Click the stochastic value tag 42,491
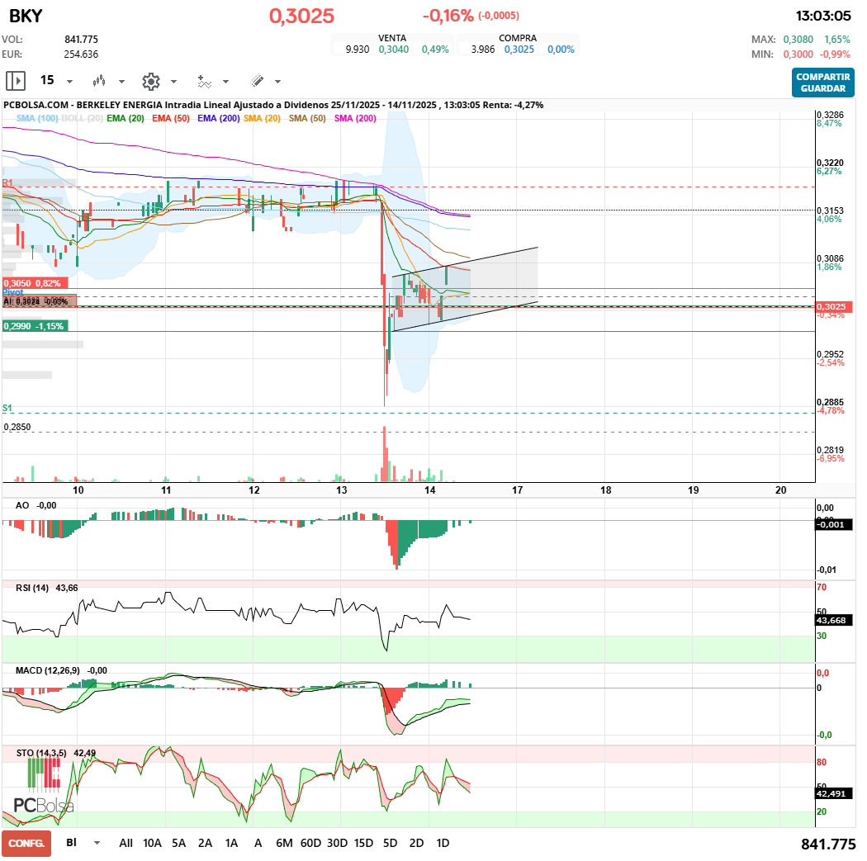 click(834, 793)
